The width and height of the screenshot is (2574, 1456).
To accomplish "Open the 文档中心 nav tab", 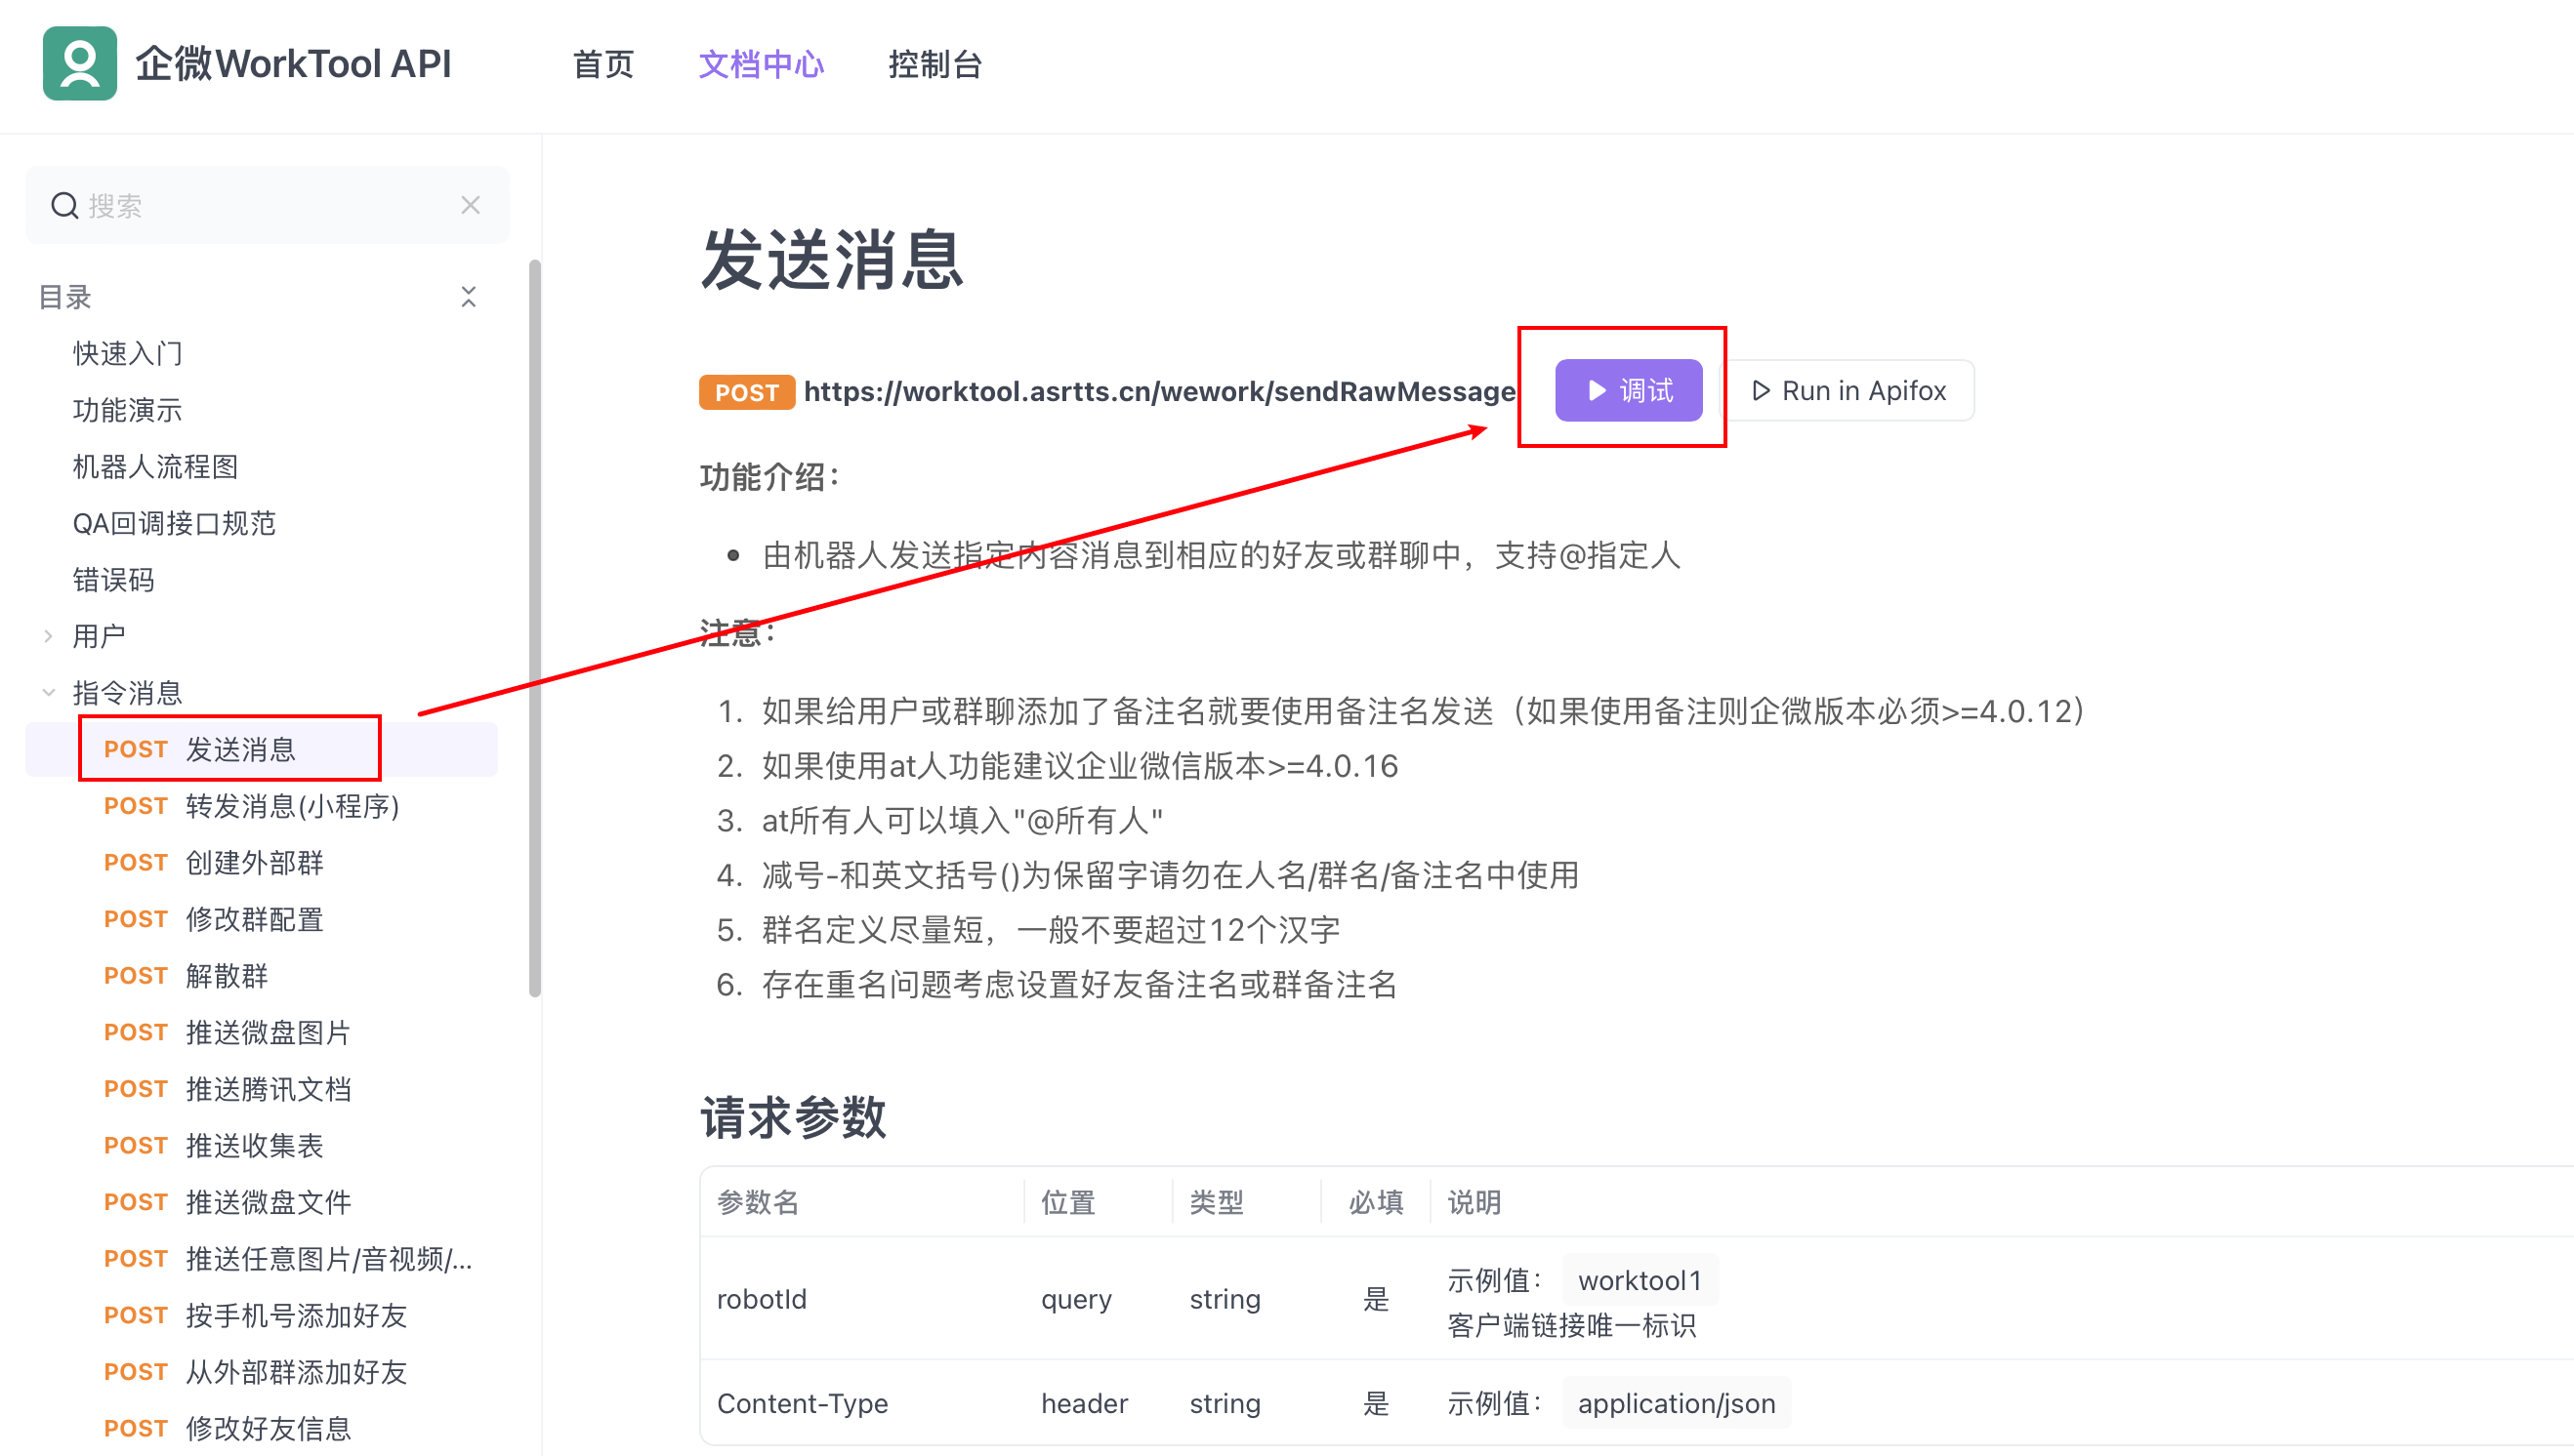I will pos(761,65).
